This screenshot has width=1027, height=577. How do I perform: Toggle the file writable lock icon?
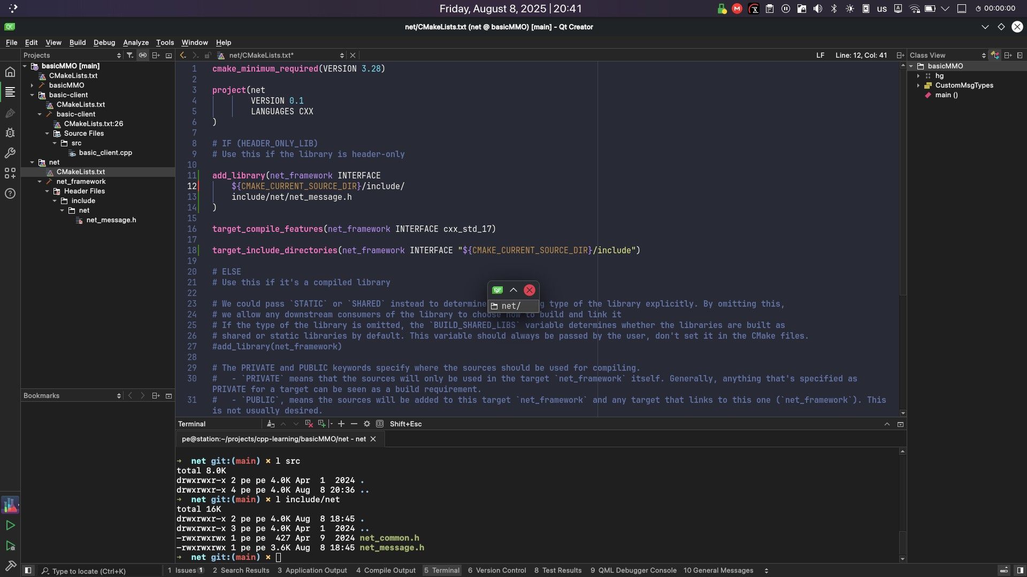tap(208, 56)
